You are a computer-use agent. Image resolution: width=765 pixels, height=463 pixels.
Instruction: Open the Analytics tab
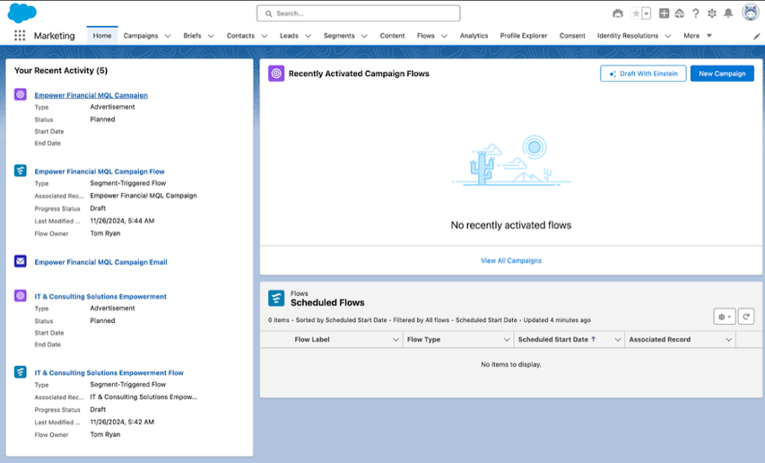pos(473,35)
